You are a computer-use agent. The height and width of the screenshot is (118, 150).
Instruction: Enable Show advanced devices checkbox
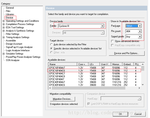point(112,41)
